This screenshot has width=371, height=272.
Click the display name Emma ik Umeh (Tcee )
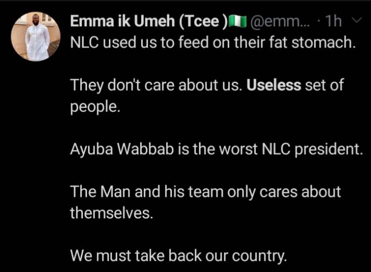(149, 21)
